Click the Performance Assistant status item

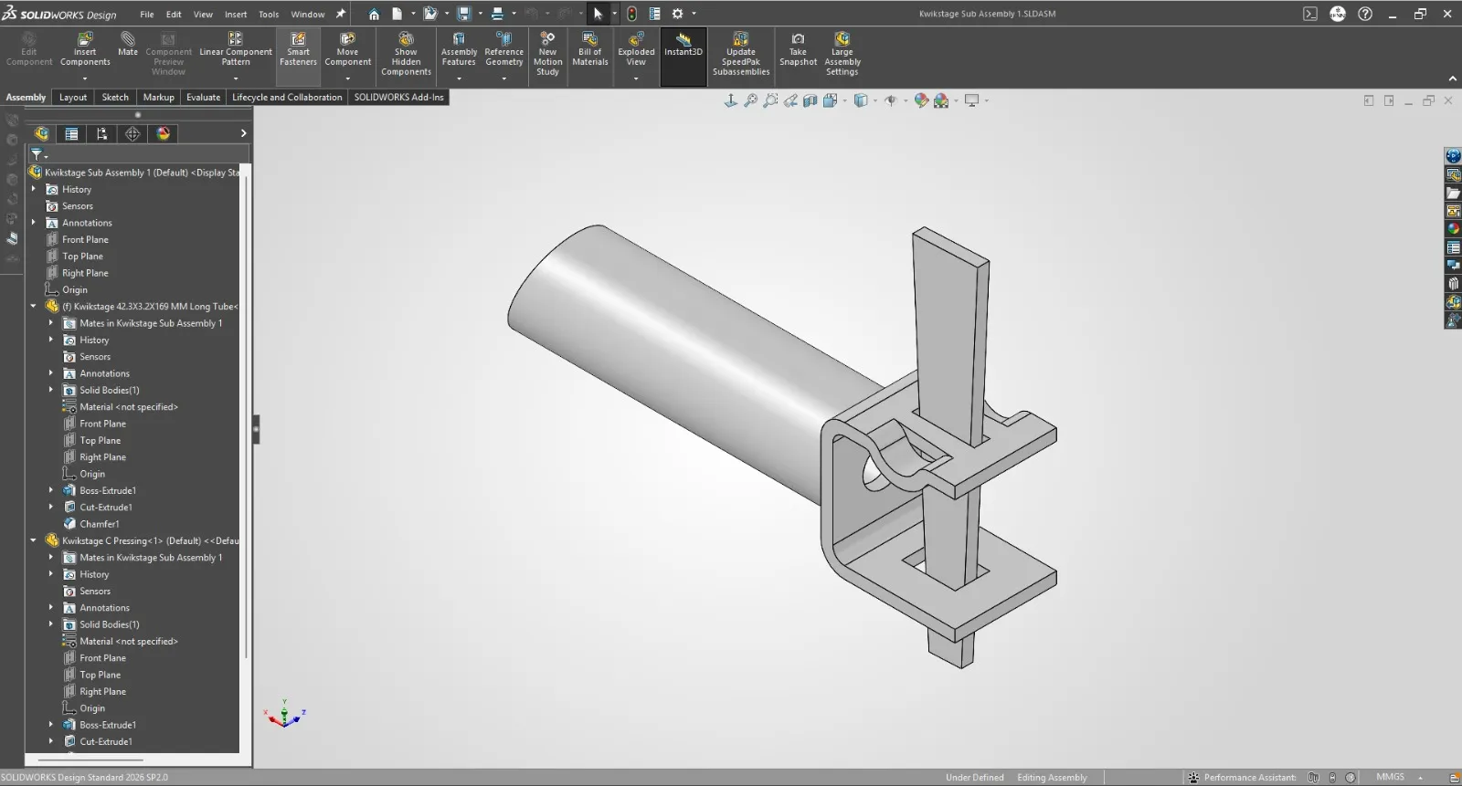pyautogui.click(x=1242, y=778)
